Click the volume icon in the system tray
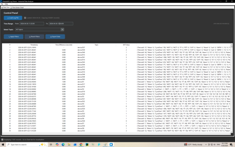The height and width of the screenshot is (147, 235). (215, 145)
